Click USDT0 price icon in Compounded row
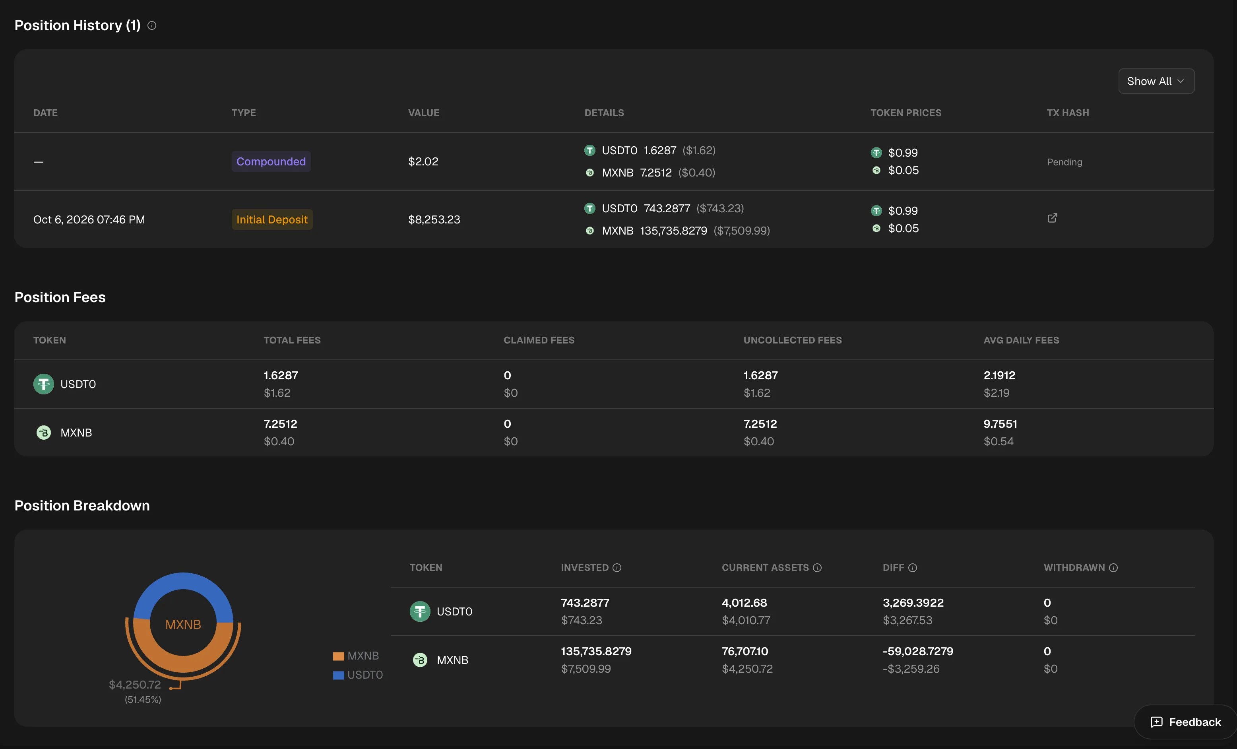 [x=876, y=153]
